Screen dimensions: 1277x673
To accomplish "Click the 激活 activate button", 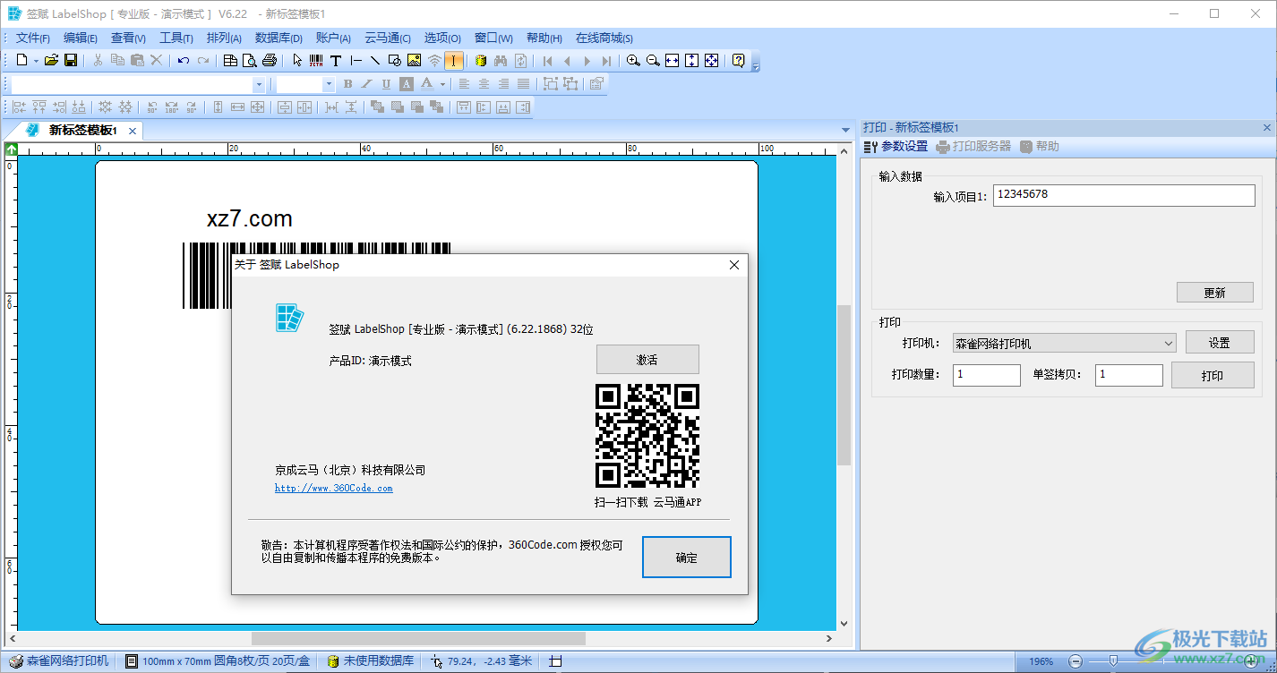I will (x=647, y=360).
